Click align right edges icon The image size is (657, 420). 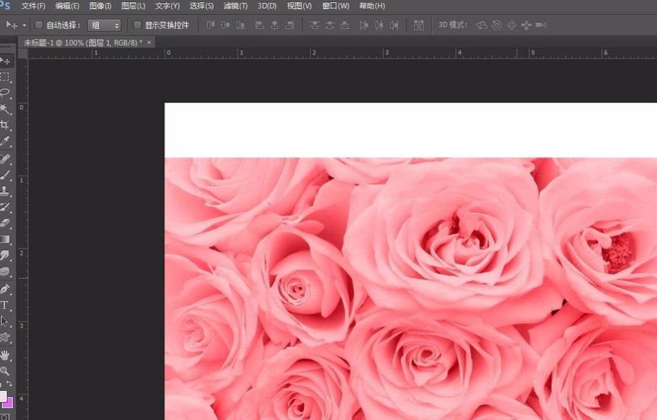tap(290, 25)
